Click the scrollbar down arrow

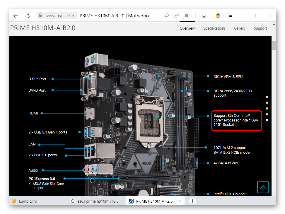coord(274,193)
